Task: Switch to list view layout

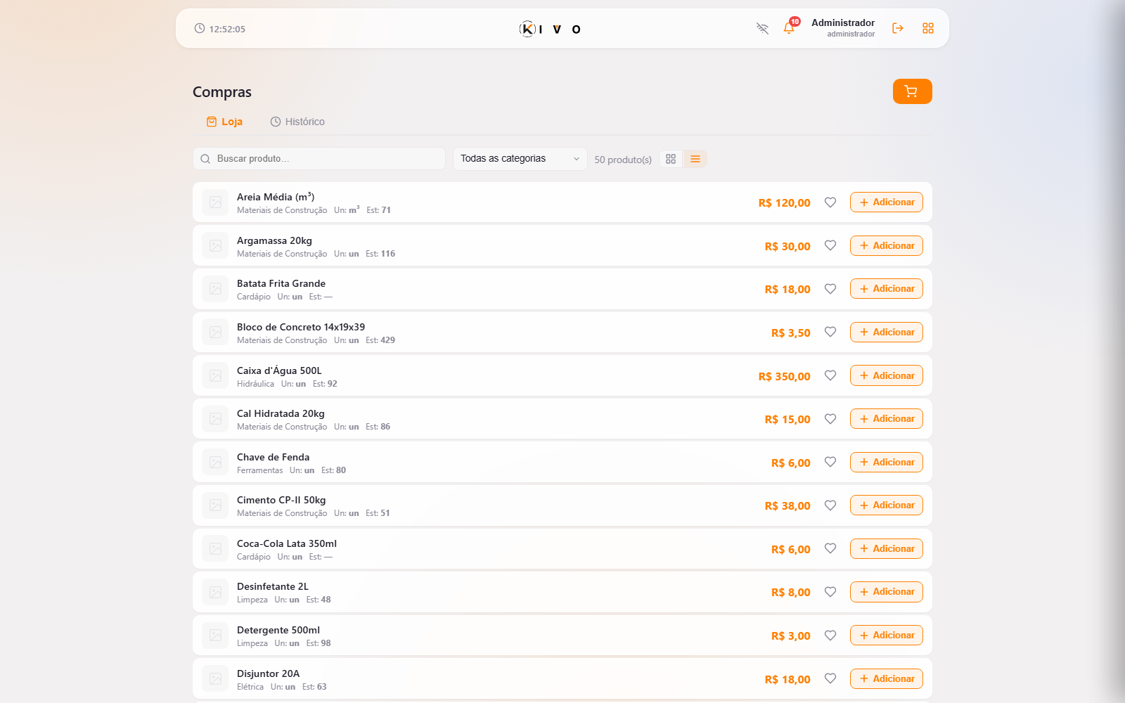Action: pyautogui.click(x=695, y=159)
